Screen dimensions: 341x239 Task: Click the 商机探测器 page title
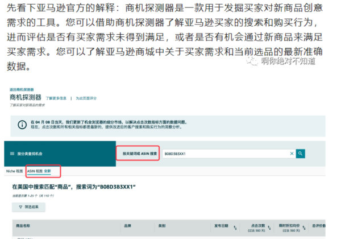coord(26,97)
